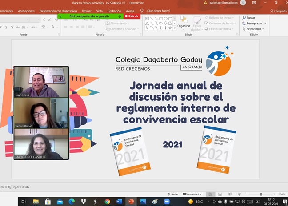Click the account email karinitapj@gmail.com
The width and height of the screenshot is (288, 206).
pos(224,3)
